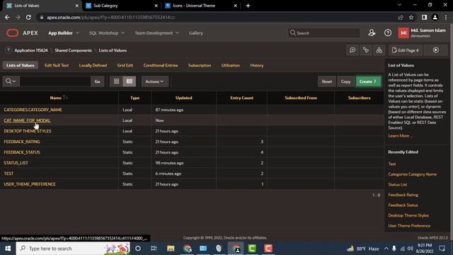Go back with browser back arrow
The width and height of the screenshot is (453, 255).
(7, 17)
